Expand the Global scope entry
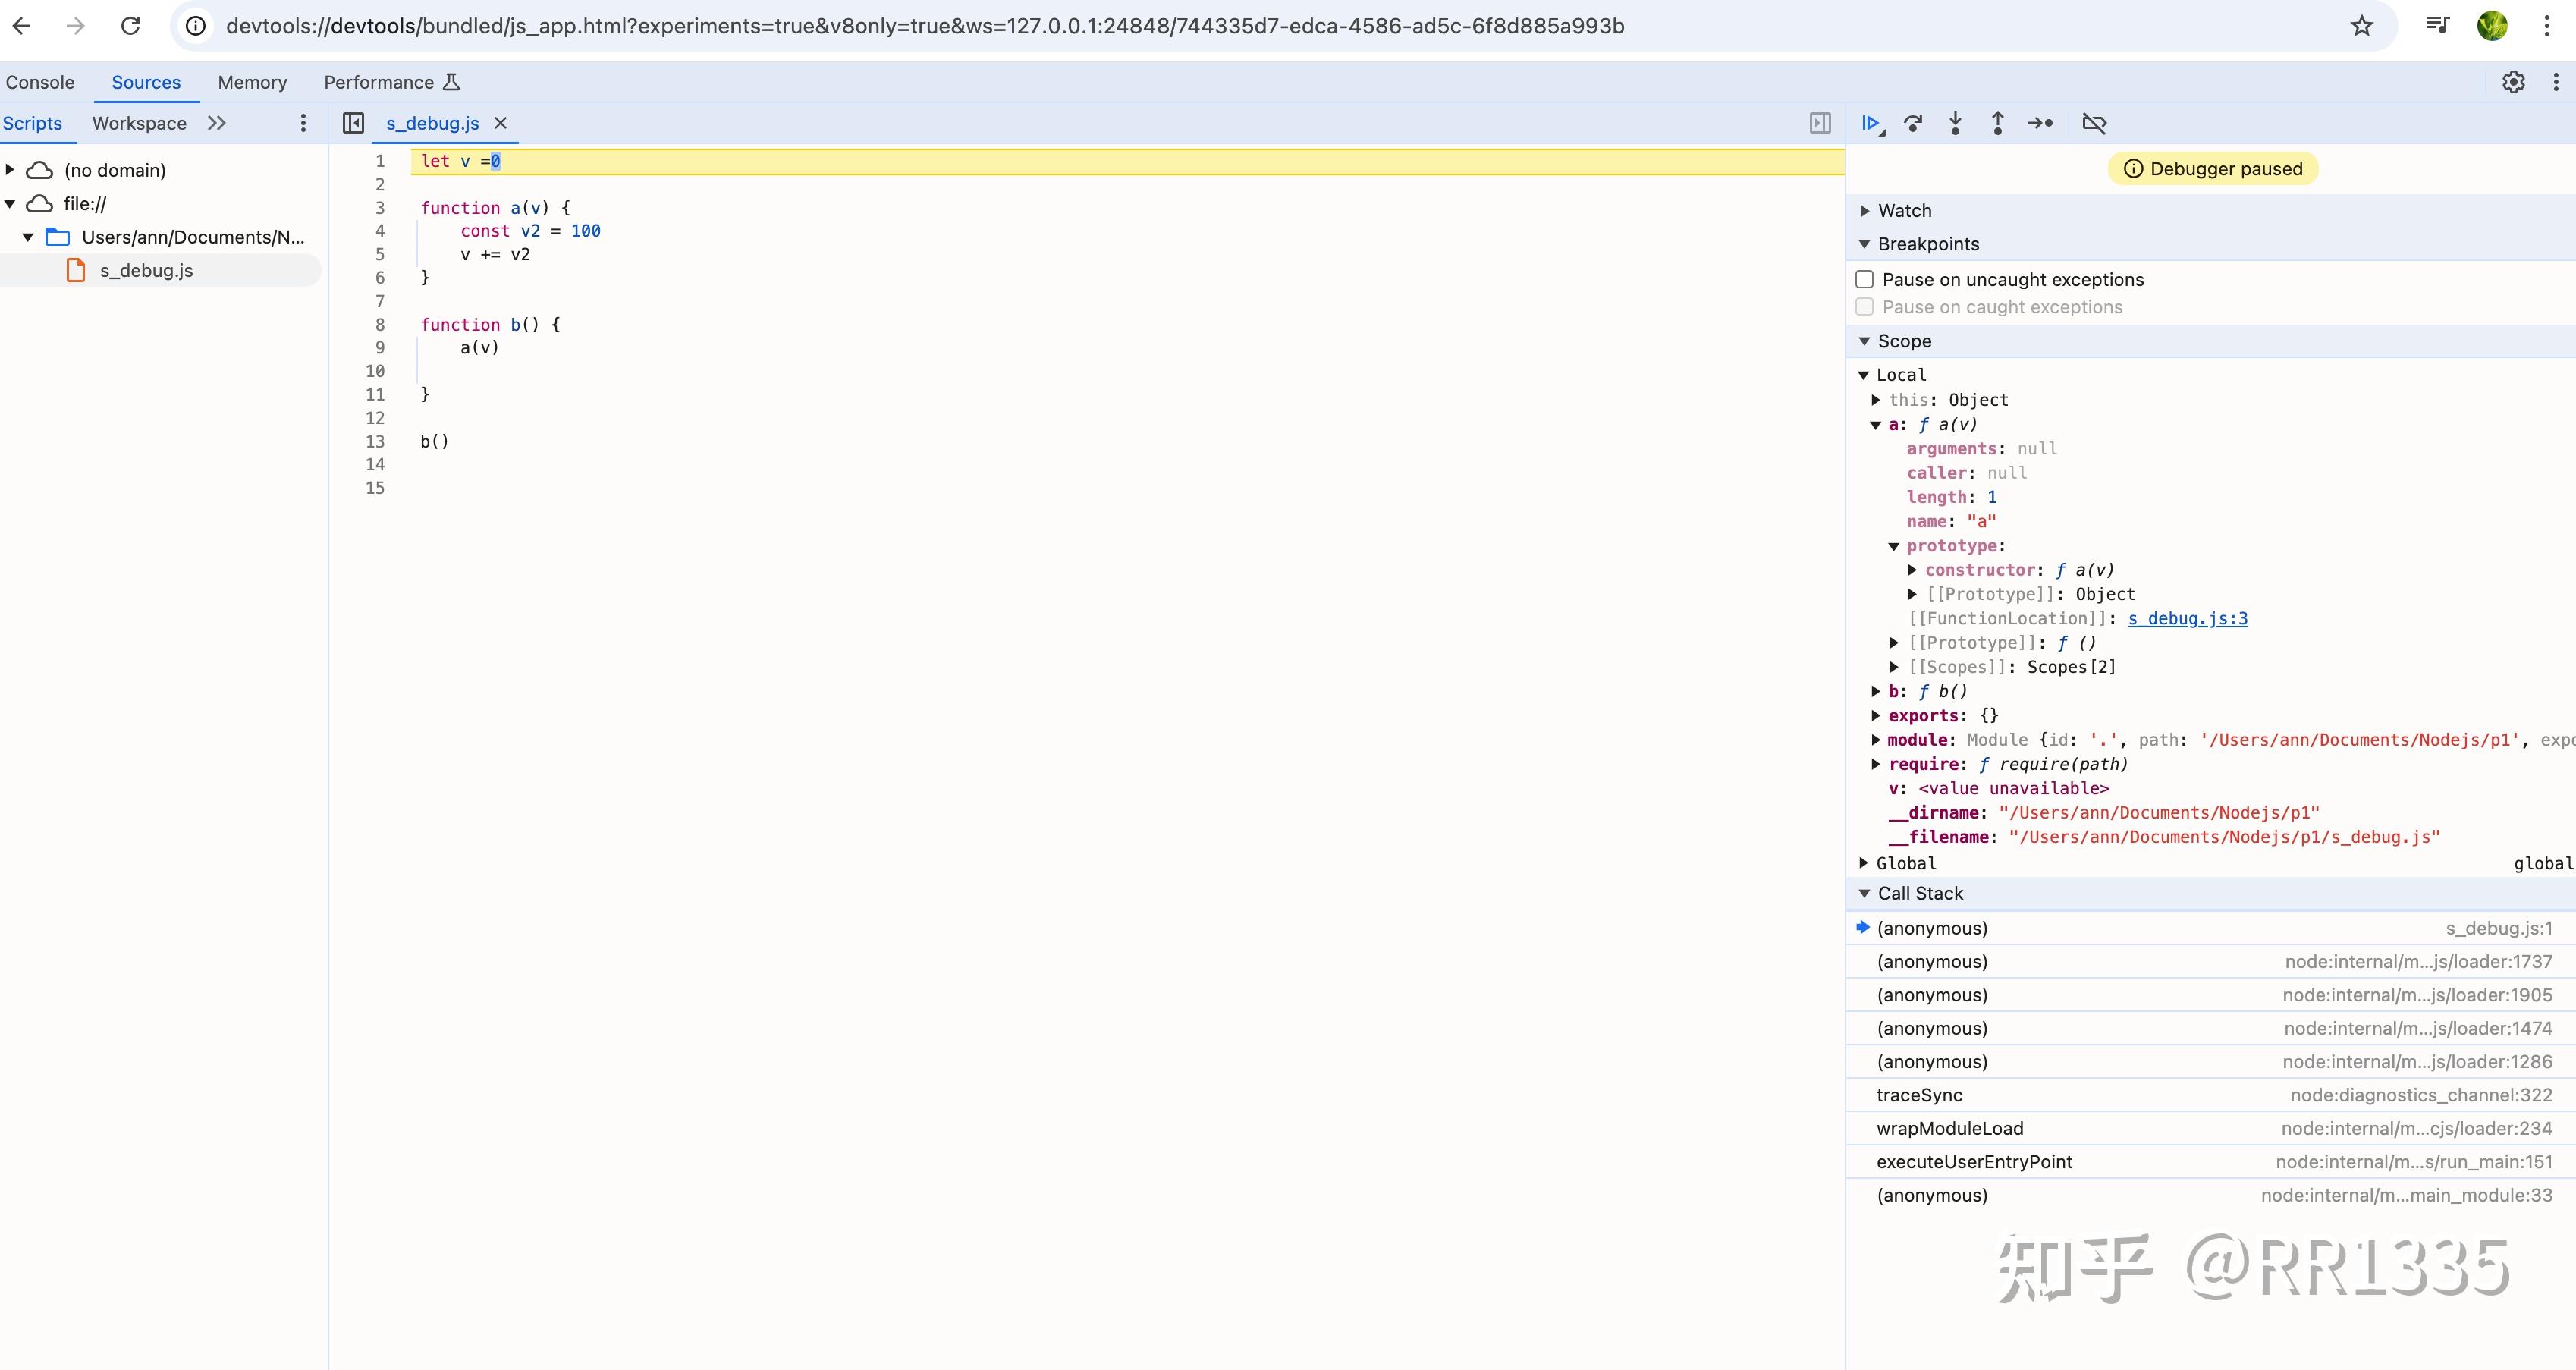 pos(1864,863)
